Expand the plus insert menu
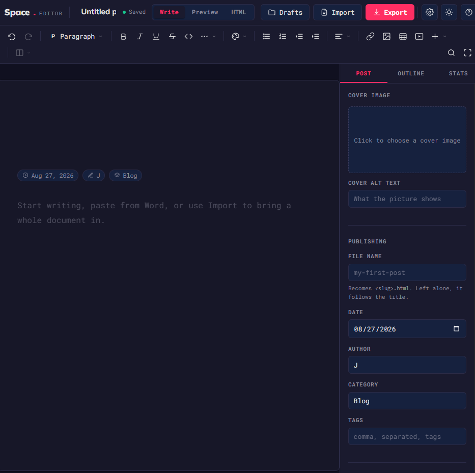Viewport: 475px width, 473px height. 439,37
